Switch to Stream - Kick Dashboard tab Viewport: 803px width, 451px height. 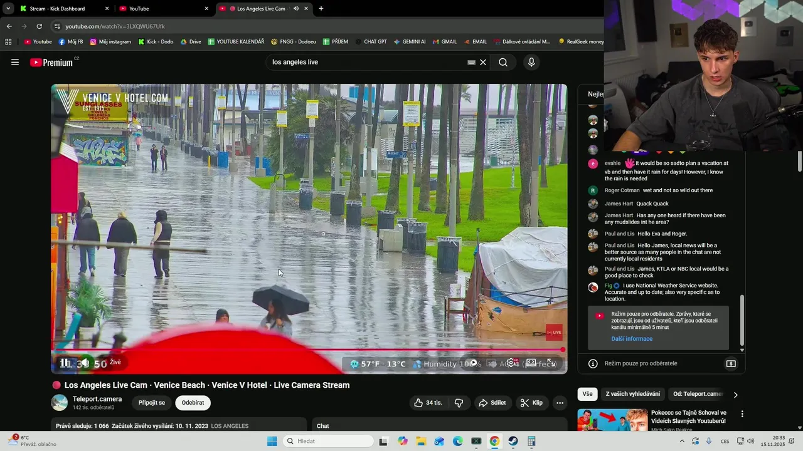65,9
